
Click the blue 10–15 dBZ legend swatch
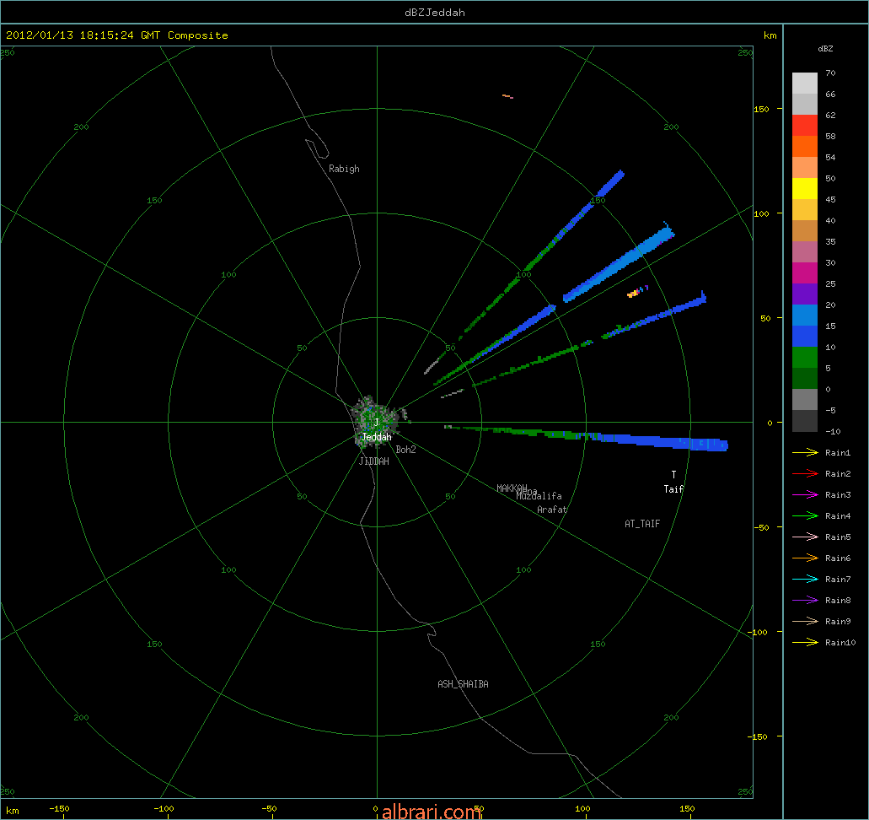click(x=805, y=337)
